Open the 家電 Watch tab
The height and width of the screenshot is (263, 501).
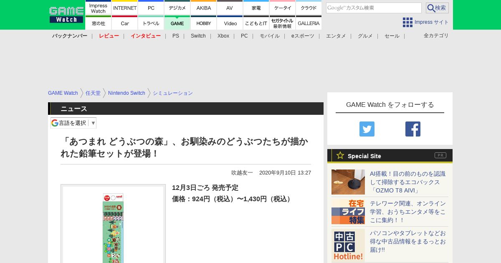pos(256,8)
